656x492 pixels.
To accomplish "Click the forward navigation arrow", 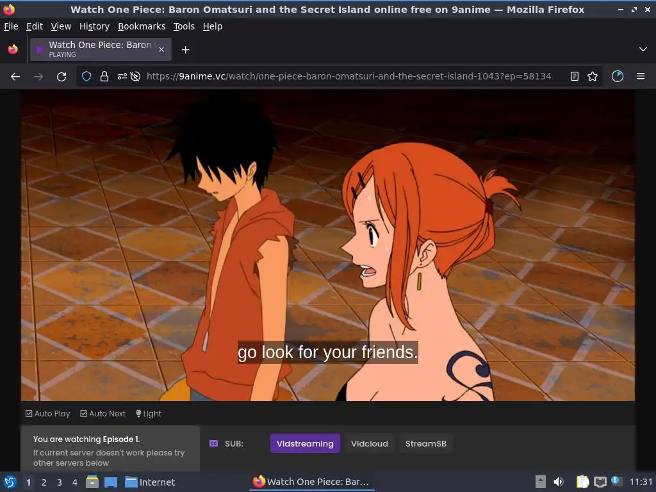I will pyautogui.click(x=38, y=77).
